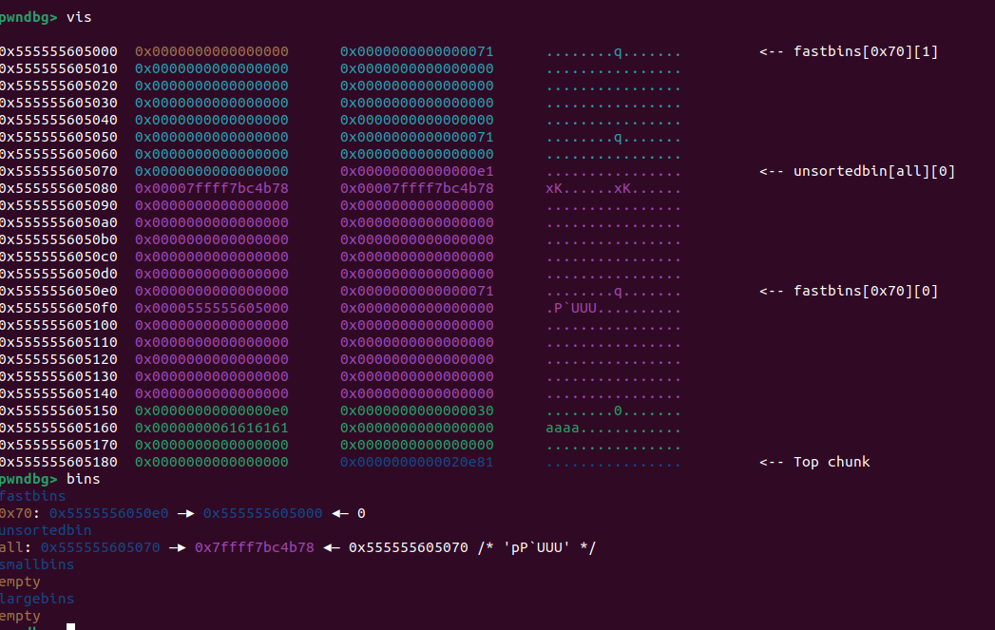The height and width of the screenshot is (630, 995).
Task: Select the fastbins[0x70][1] annotation
Action: coord(865,51)
